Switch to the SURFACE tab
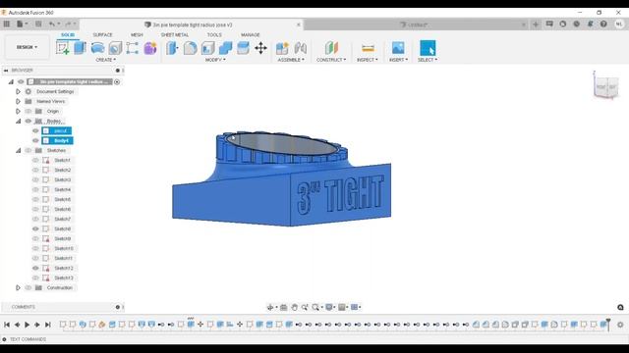The image size is (629, 353). (102, 35)
